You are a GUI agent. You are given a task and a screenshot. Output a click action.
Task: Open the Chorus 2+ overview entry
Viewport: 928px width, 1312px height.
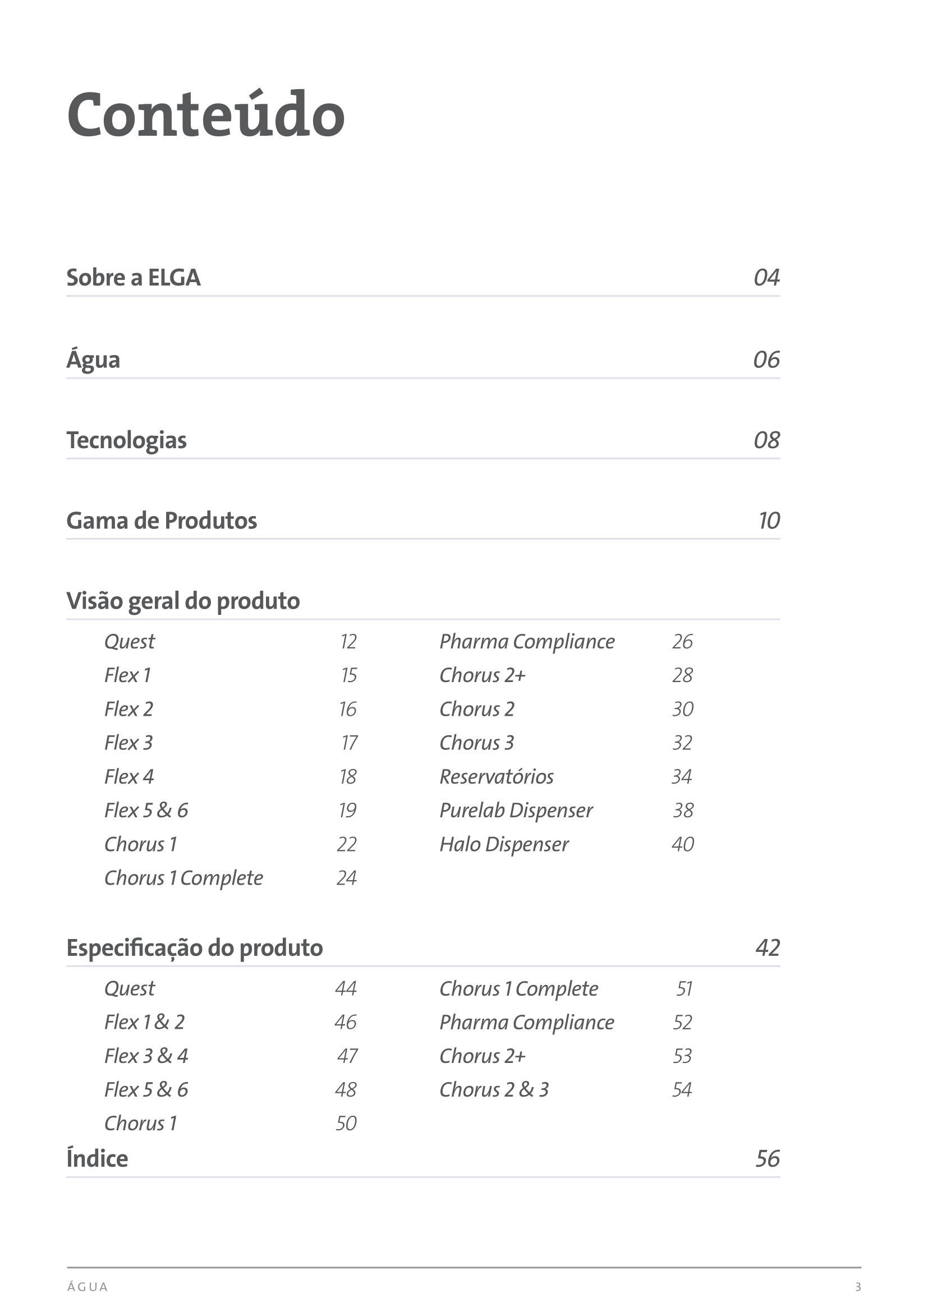(x=566, y=675)
